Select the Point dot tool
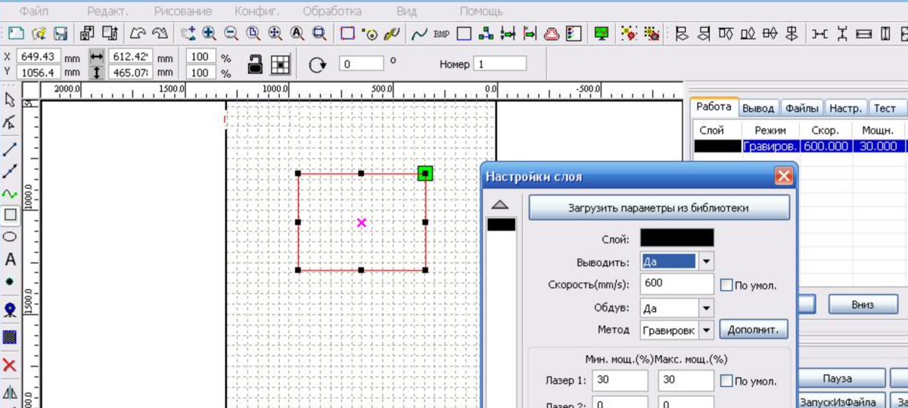Image resolution: width=908 pixels, height=408 pixels. pos(10,281)
